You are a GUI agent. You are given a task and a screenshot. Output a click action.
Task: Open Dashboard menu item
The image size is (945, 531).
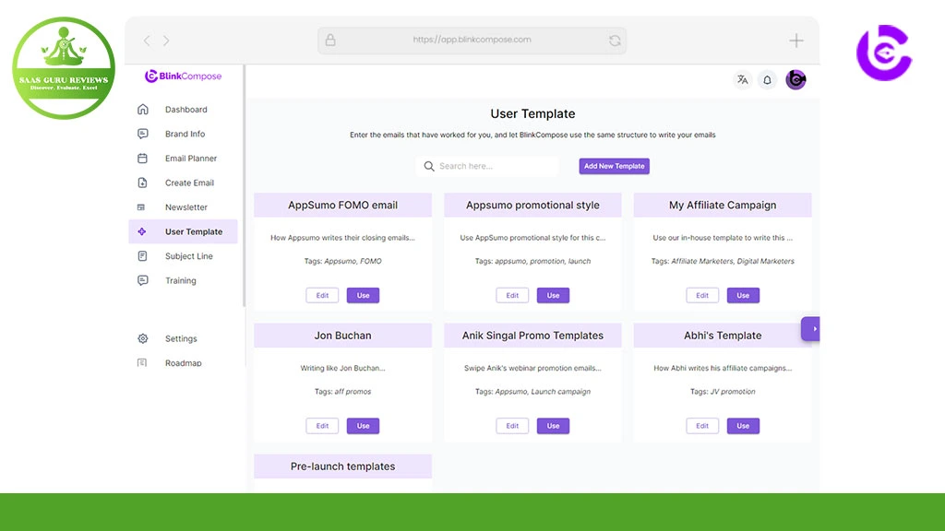(x=185, y=109)
